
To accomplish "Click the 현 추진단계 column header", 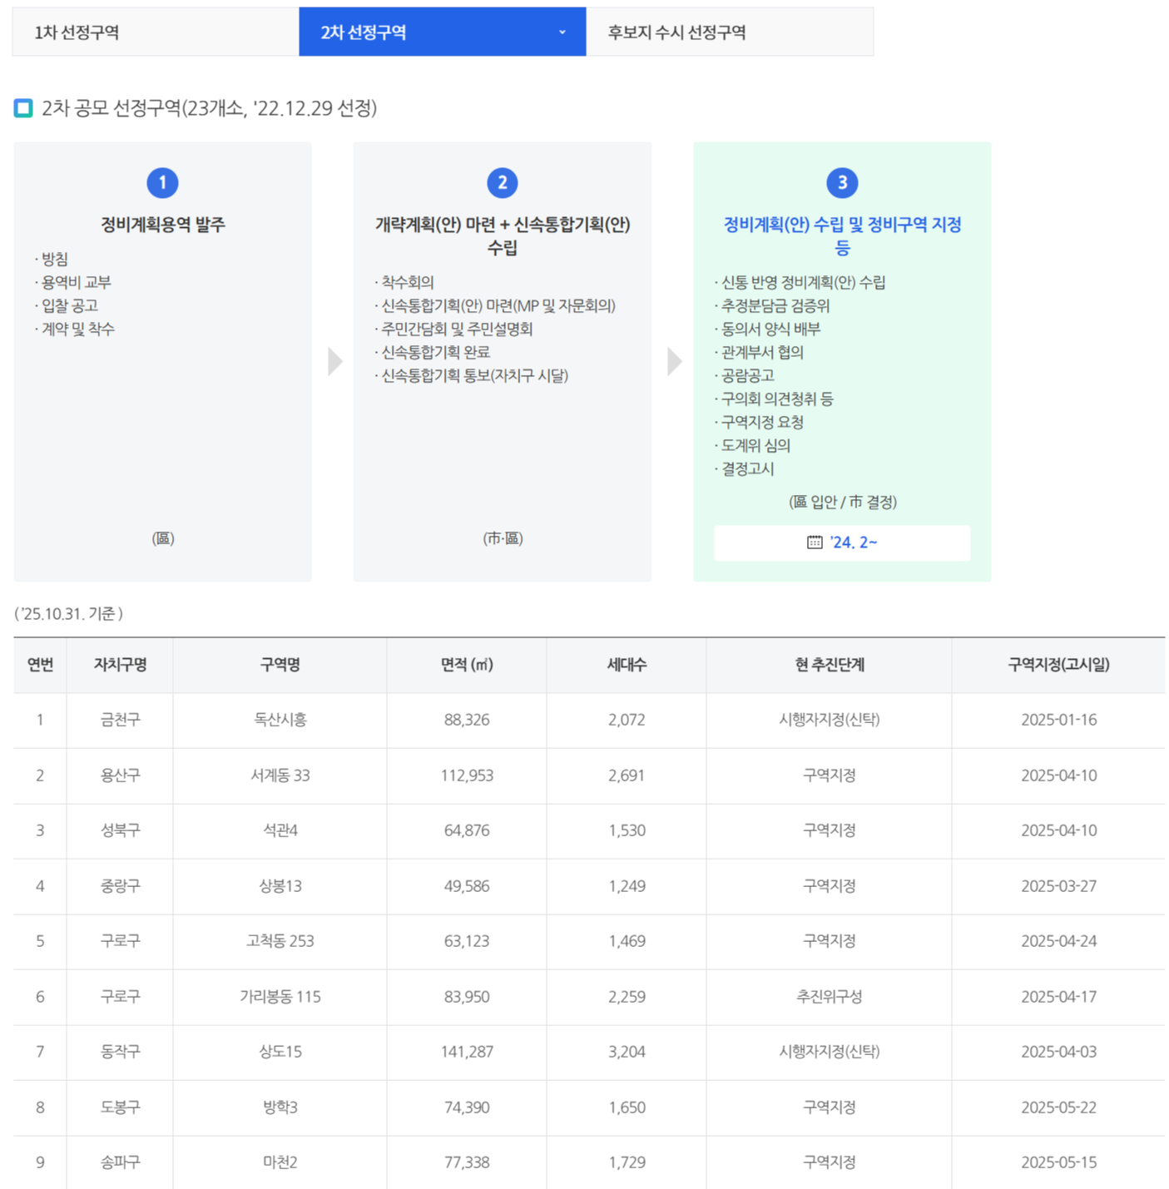I will click(829, 665).
